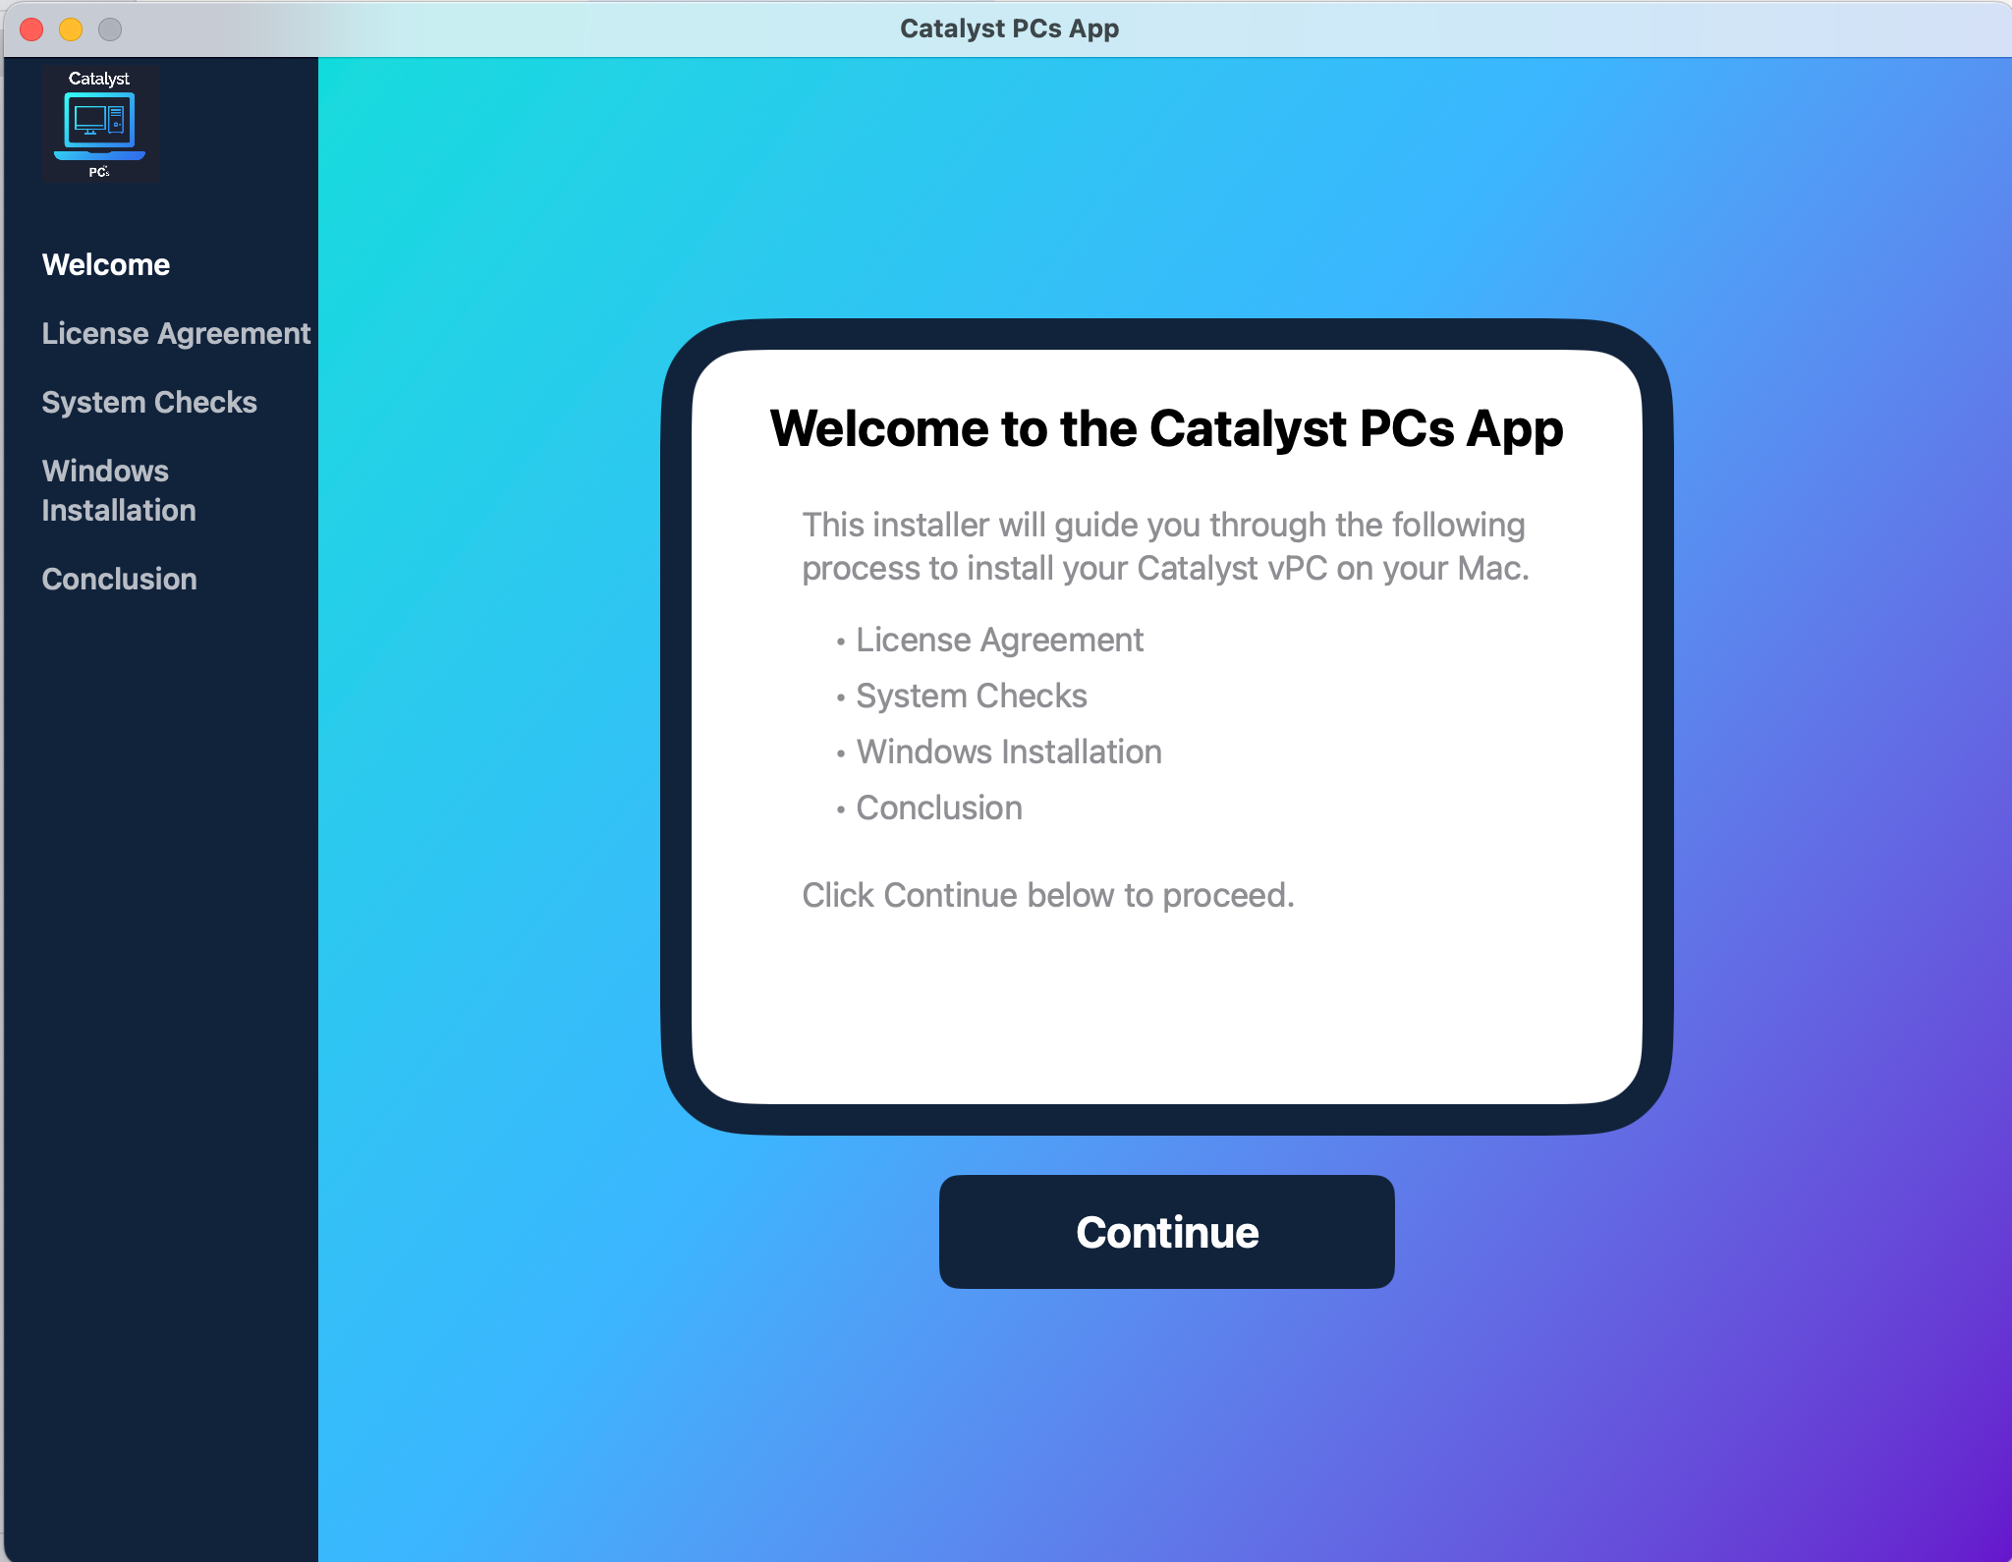The height and width of the screenshot is (1562, 2012).
Task: Go to System Checks sidebar step
Action: 149,403
